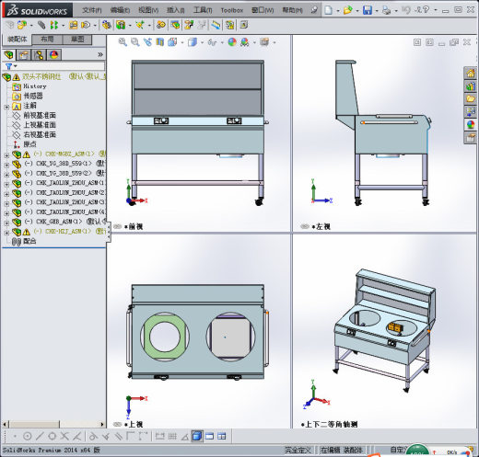Screen dimensions: 479x457
Task: Click the Save icon in title toolbar
Action: [x=368, y=10]
